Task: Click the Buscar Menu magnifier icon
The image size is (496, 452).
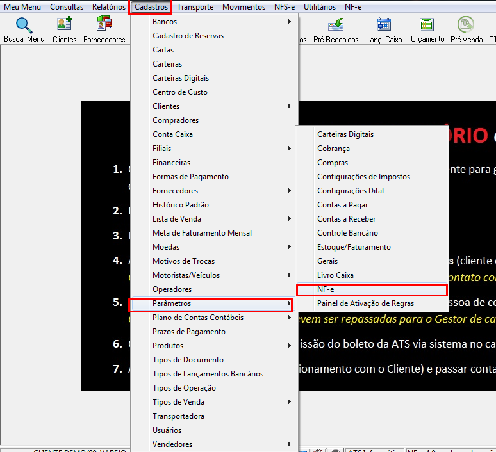Action: 24,25
